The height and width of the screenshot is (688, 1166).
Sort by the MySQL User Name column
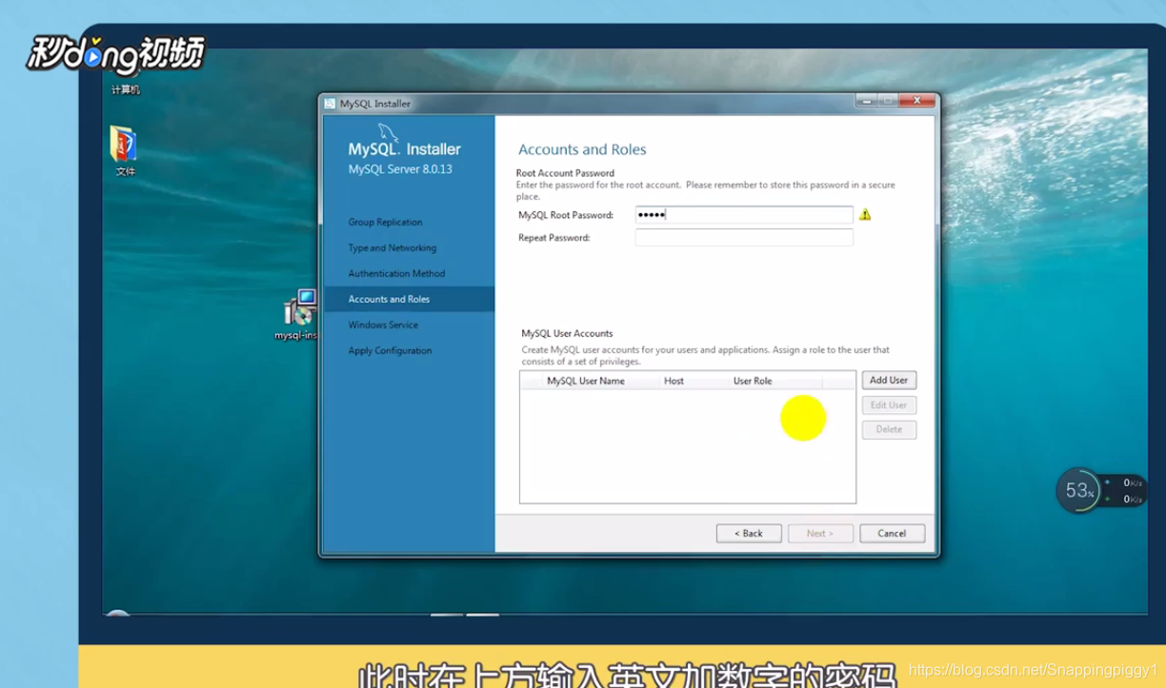[601, 381]
